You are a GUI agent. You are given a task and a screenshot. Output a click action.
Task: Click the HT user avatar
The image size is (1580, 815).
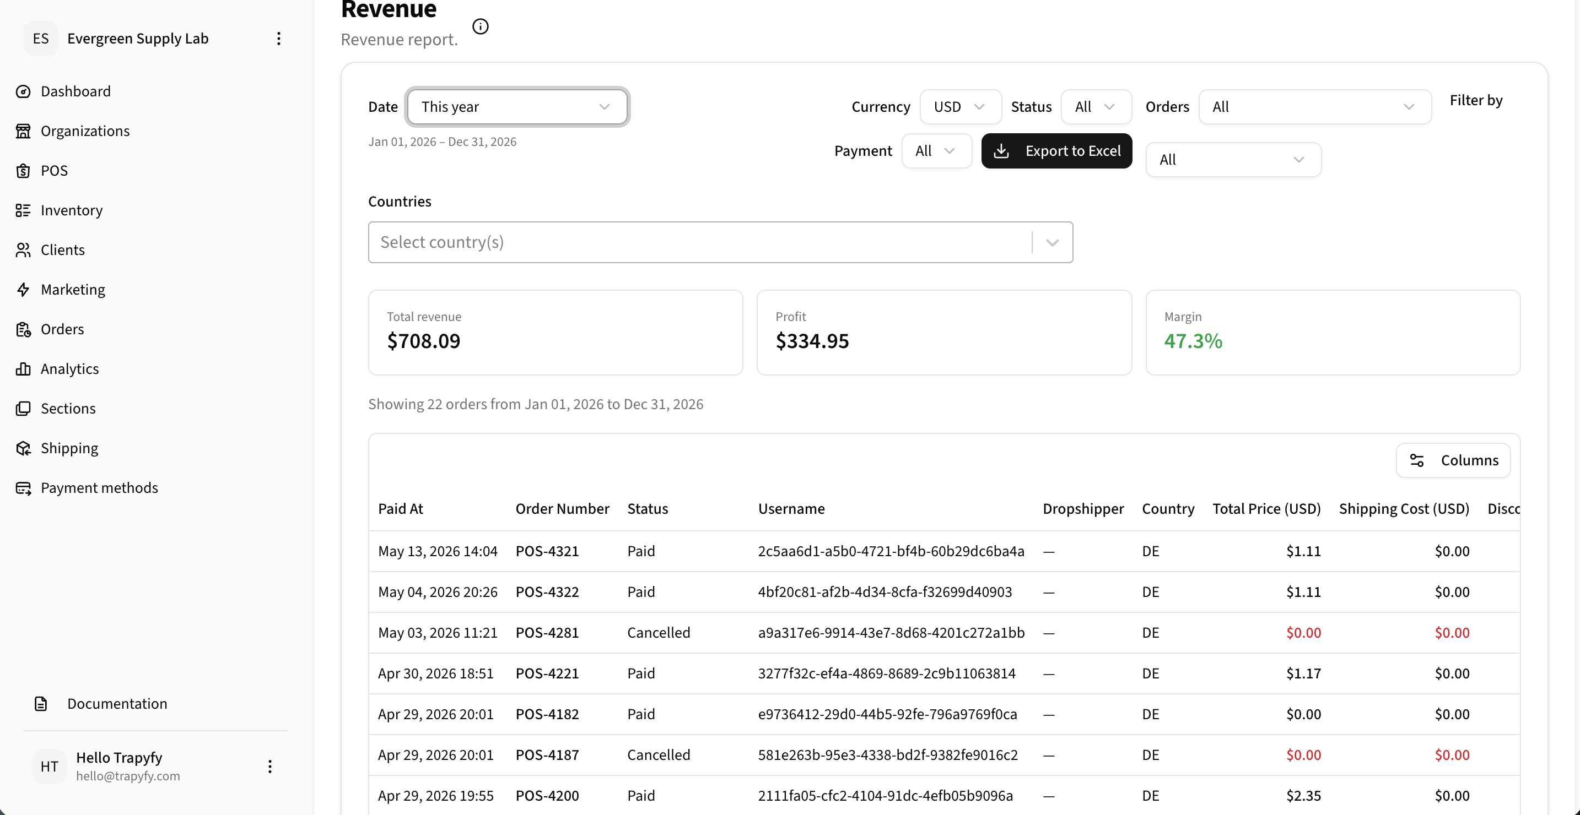click(50, 767)
